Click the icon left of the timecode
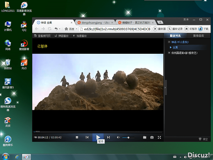 [35, 137]
